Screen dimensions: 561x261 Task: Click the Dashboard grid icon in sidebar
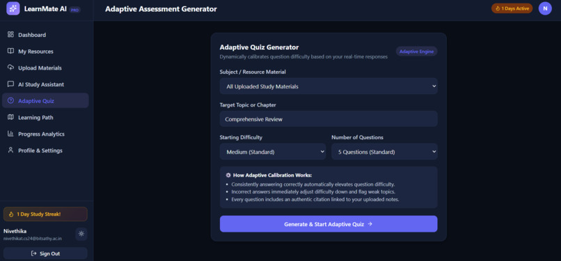click(10, 35)
